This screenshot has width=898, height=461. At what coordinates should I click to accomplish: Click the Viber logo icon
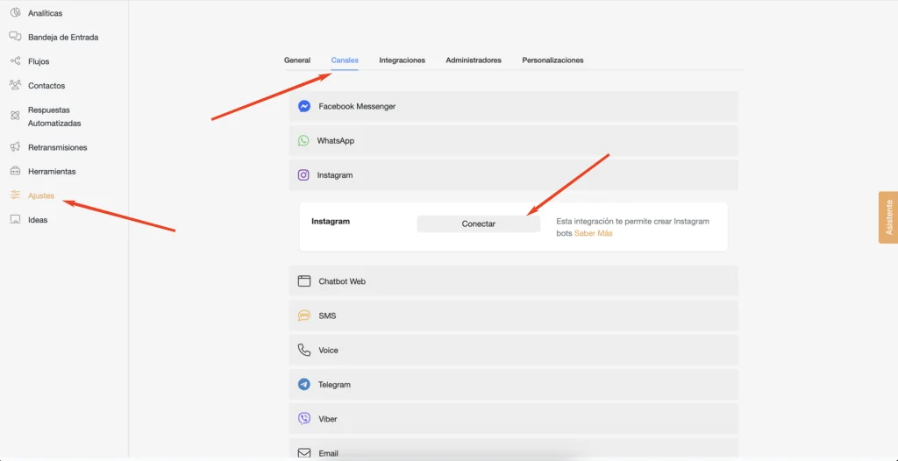[304, 419]
